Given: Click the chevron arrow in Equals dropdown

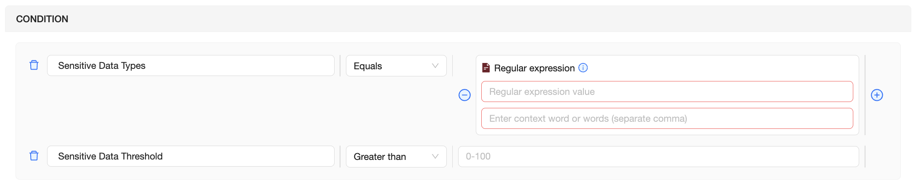Looking at the screenshot, I should (435, 66).
